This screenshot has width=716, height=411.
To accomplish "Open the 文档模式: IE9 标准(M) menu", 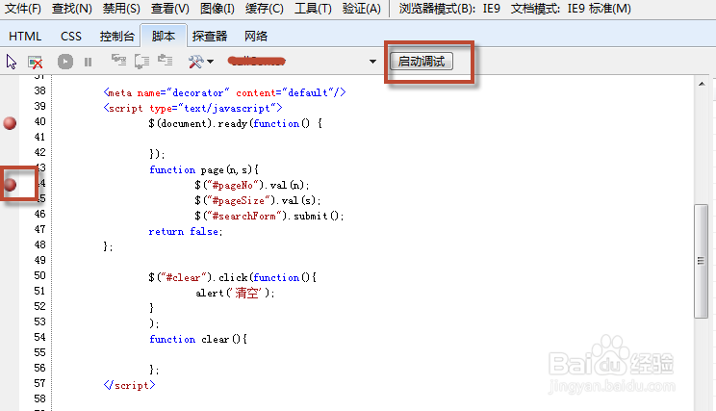I will point(571,9).
